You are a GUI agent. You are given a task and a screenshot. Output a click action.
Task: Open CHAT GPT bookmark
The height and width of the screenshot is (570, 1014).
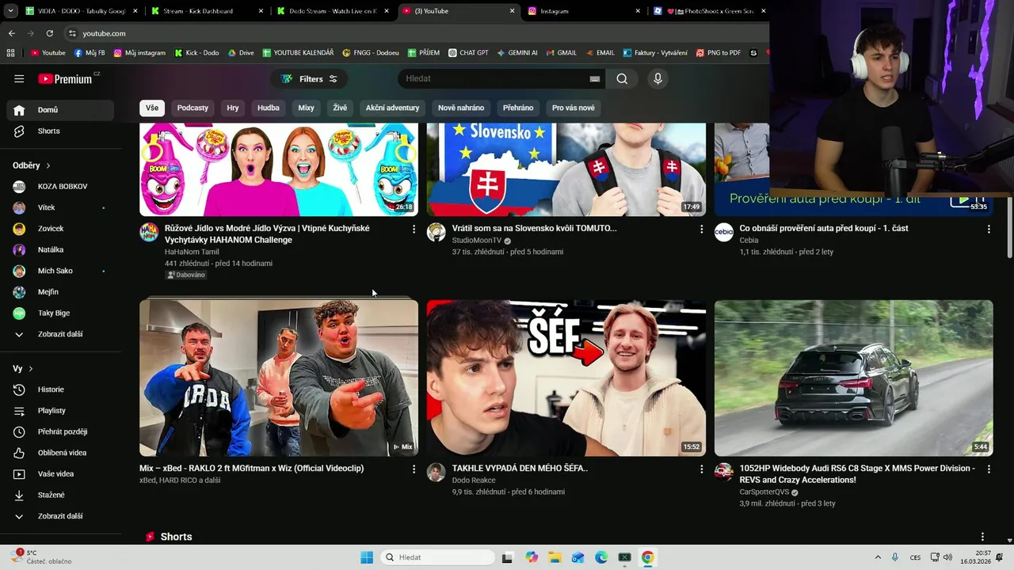pos(468,53)
